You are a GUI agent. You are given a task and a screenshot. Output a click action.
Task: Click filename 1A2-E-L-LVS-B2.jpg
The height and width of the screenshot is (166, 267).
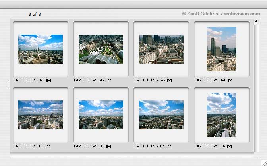point(92,146)
